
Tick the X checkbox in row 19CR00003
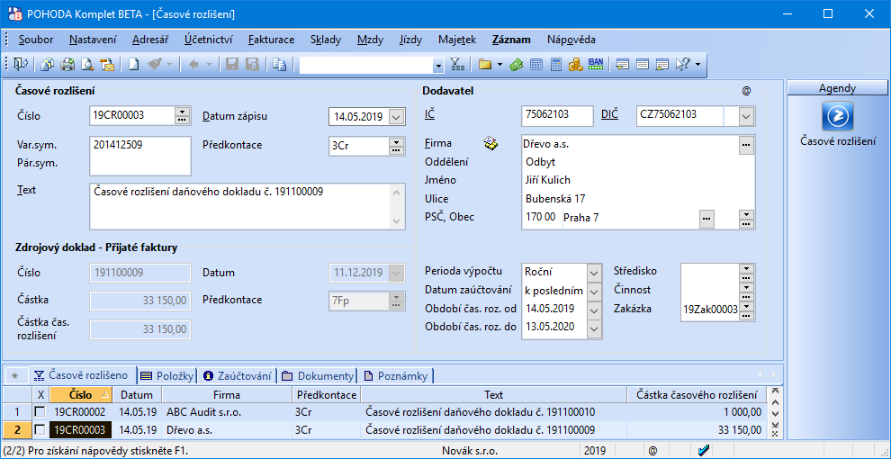point(40,429)
